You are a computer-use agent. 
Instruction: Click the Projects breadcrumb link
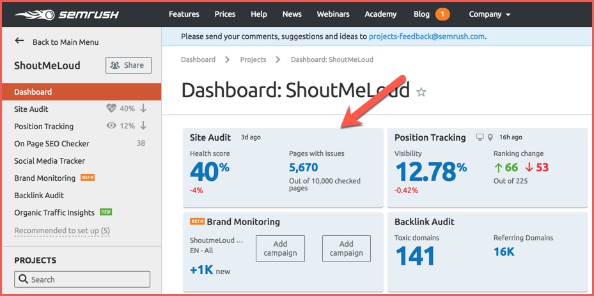coord(253,59)
